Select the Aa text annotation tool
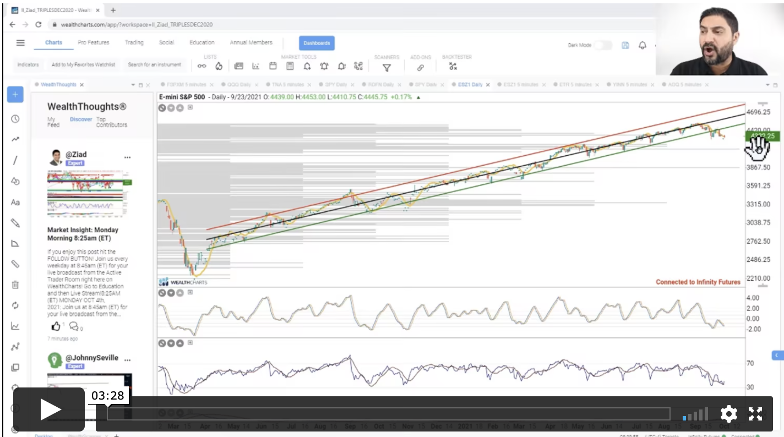The image size is (784, 437). pos(15,202)
